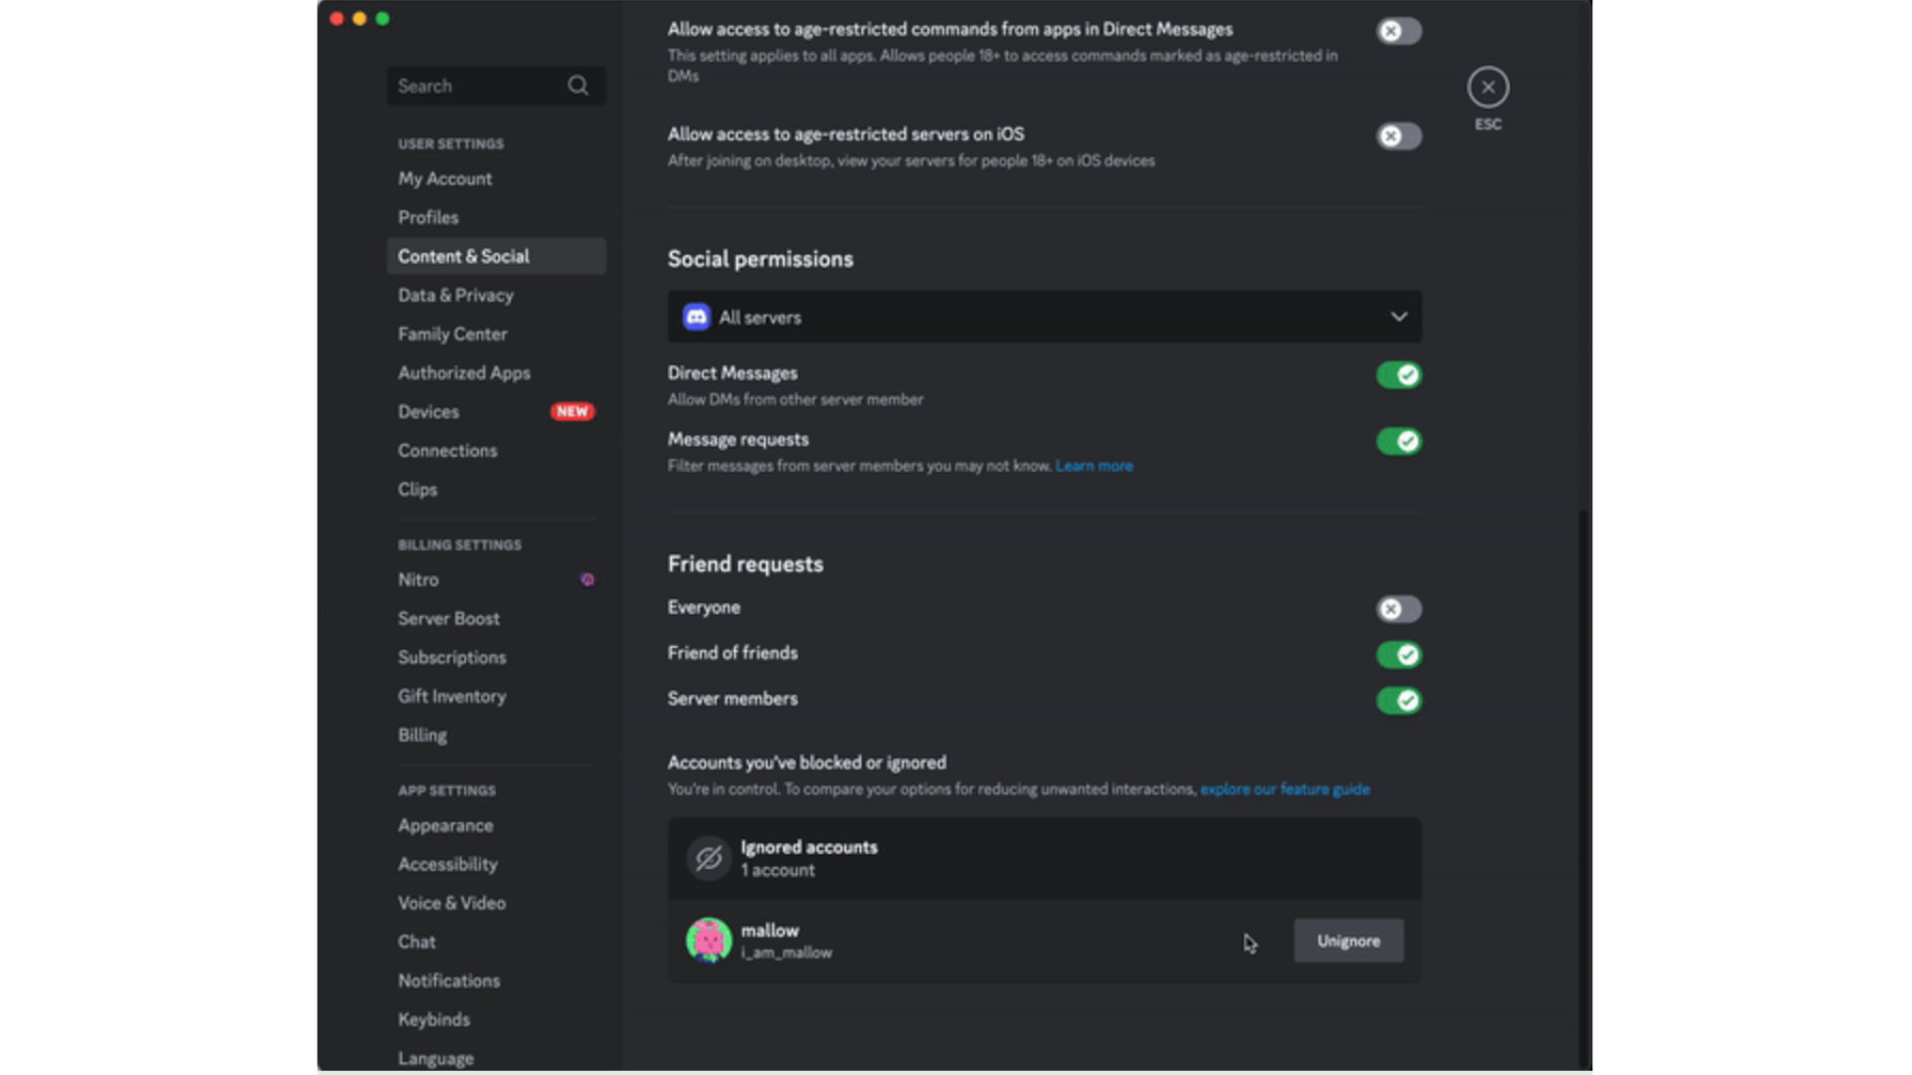Click the Discord logo in All servers box
Screen dimensions: 1912x1075
coord(696,318)
